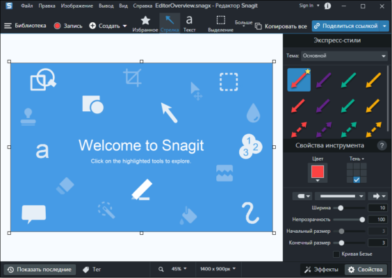Open the Справка menu

click(142, 6)
